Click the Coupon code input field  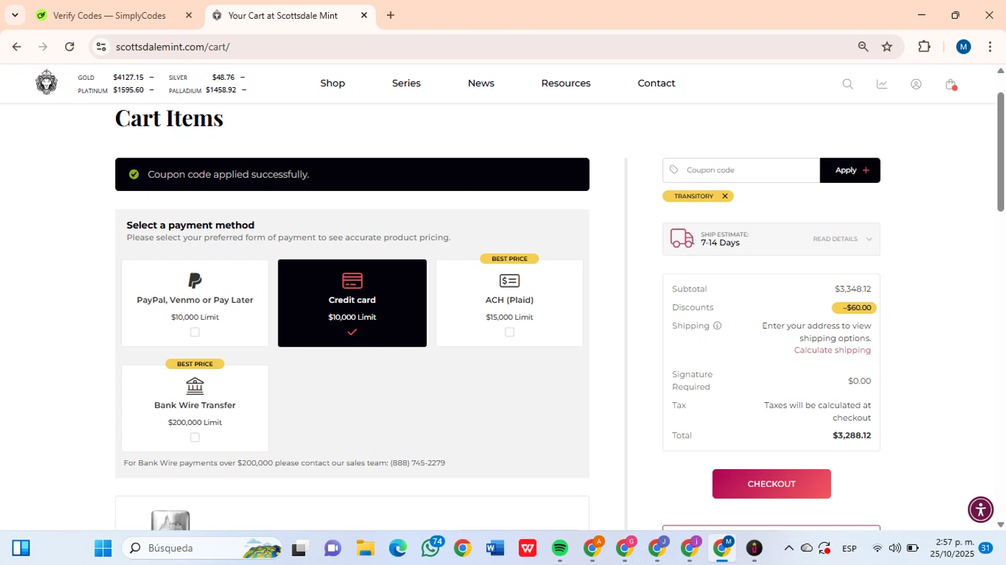tap(741, 170)
